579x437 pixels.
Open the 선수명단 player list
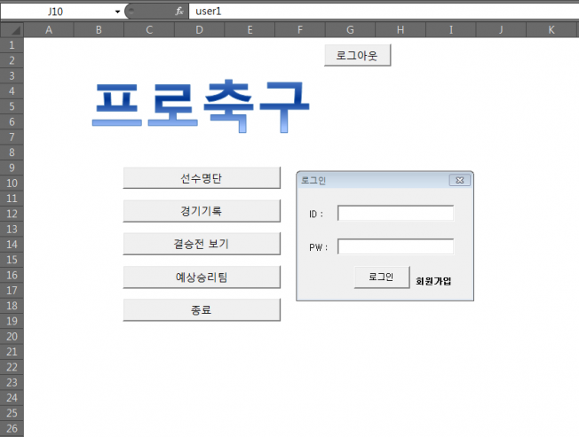click(x=202, y=178)
